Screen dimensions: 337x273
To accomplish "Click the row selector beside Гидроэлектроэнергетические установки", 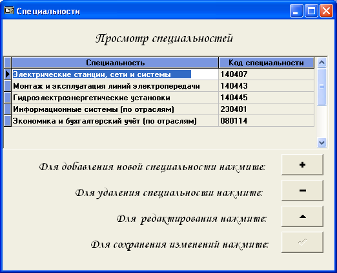I will pyautogui.click(x=8, y=98).
